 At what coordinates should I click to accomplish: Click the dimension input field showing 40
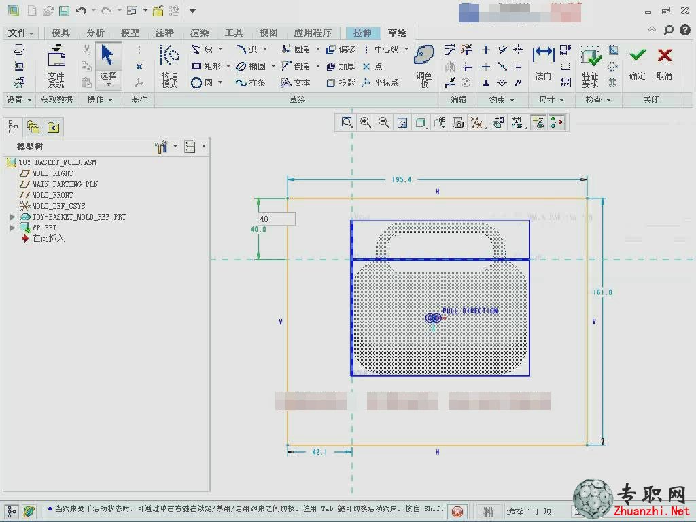click(x=277, y=219)
